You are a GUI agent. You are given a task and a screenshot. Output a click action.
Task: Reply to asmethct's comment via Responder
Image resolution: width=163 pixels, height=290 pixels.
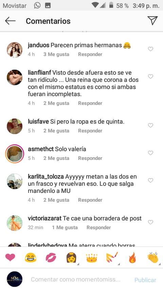(x=90, y=158)
